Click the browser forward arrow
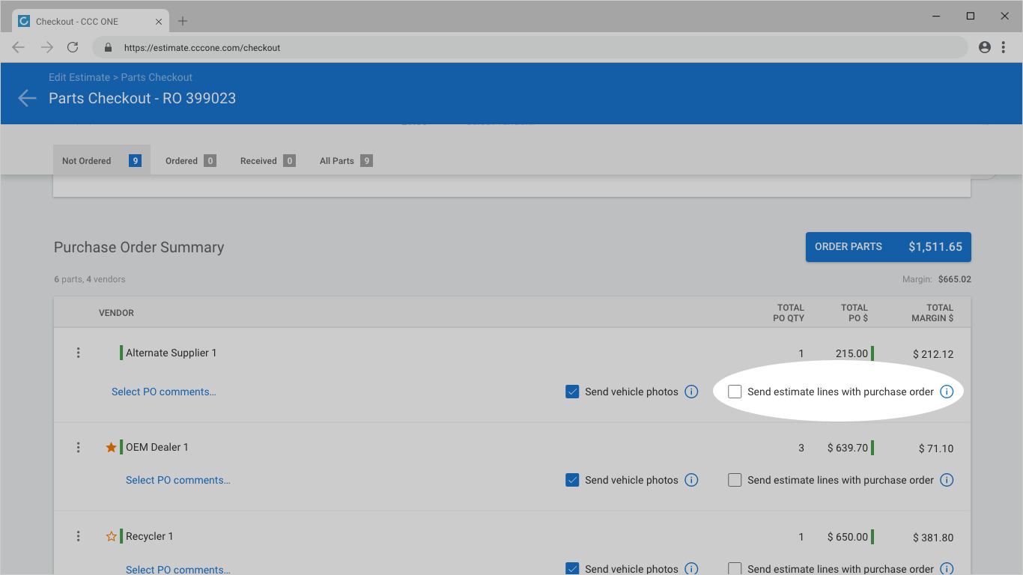The height and width of the screenshot is (575, 1023). click(x=46, y=47)
